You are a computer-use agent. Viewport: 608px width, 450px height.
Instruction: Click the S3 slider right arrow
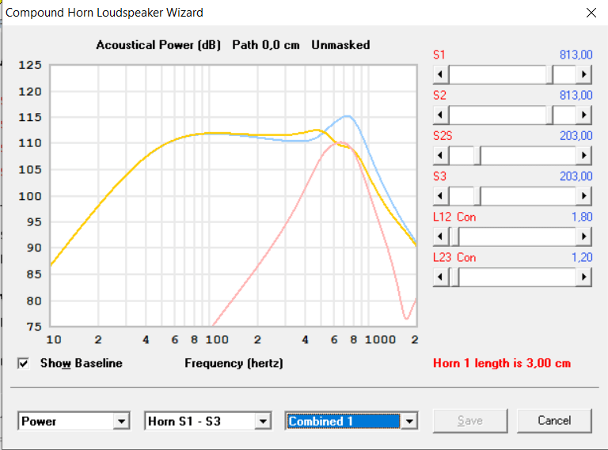(x=584, y=196)
